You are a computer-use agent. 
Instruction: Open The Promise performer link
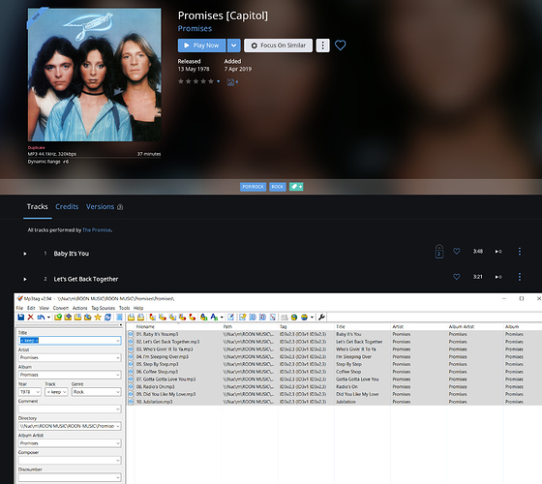click(x=97, y=230)
